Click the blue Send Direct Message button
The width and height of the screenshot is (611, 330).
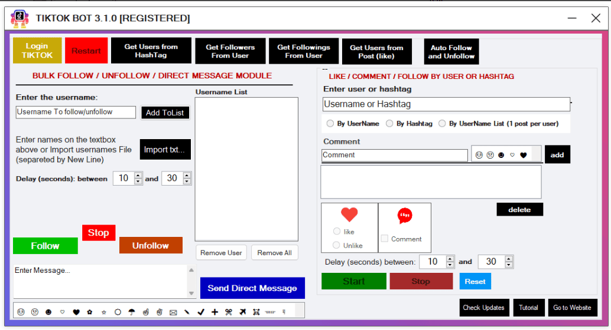point(252,288)
